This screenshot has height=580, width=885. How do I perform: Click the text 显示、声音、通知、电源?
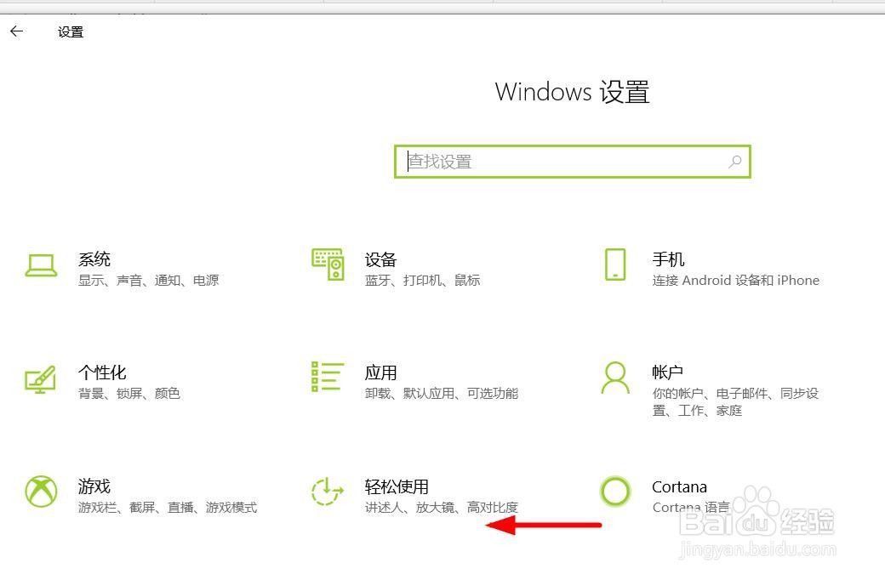coord(148,281)
